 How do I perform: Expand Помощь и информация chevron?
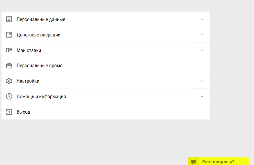click(x=202, y=96)
